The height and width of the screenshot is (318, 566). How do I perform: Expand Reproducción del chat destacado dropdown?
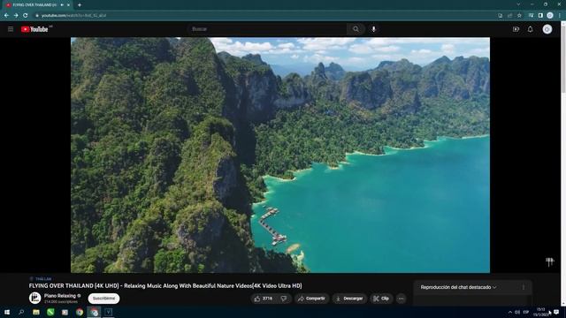[x=458, y=287]
